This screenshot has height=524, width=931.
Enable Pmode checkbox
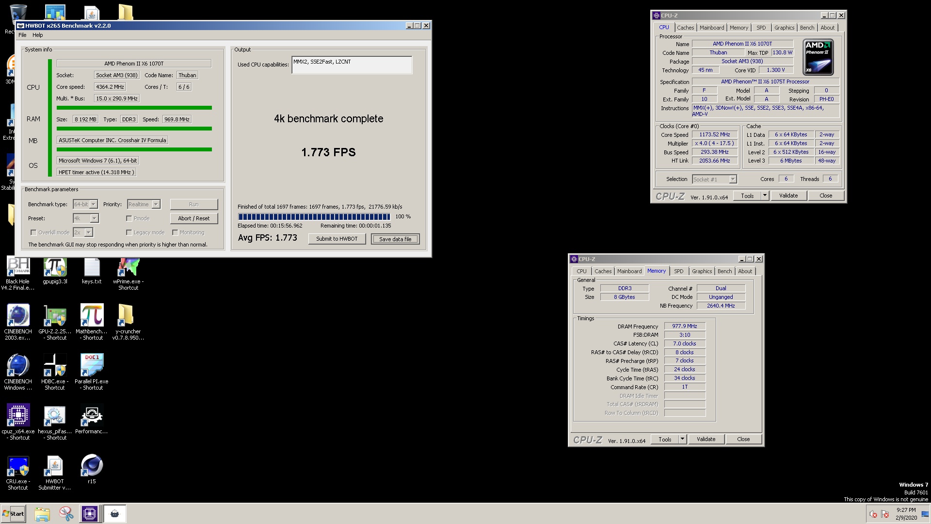(129, 218)
